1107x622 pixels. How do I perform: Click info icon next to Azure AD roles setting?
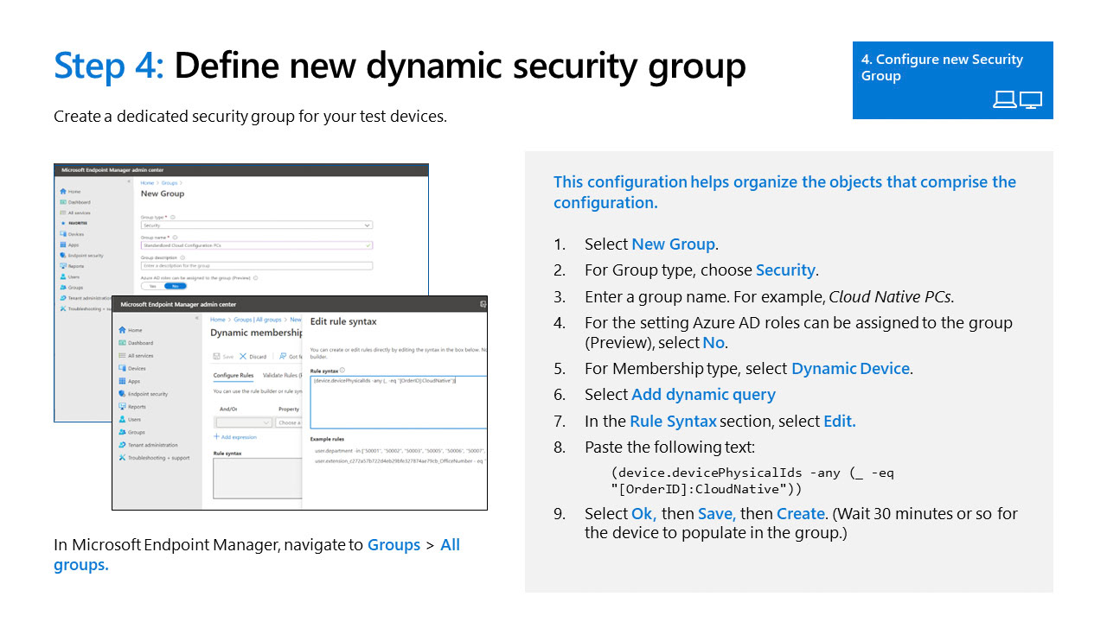pos(255,278)
